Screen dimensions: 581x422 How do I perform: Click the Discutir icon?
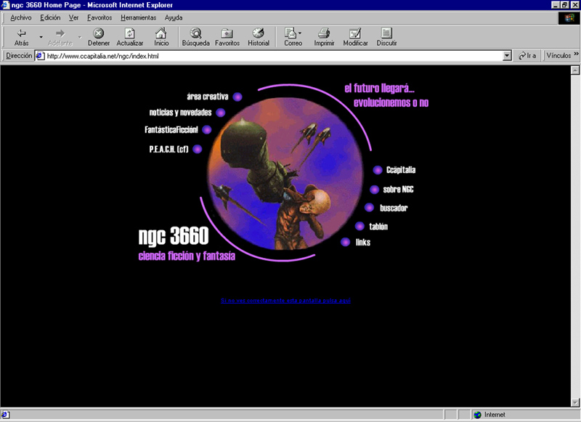[x=386, y=33]
